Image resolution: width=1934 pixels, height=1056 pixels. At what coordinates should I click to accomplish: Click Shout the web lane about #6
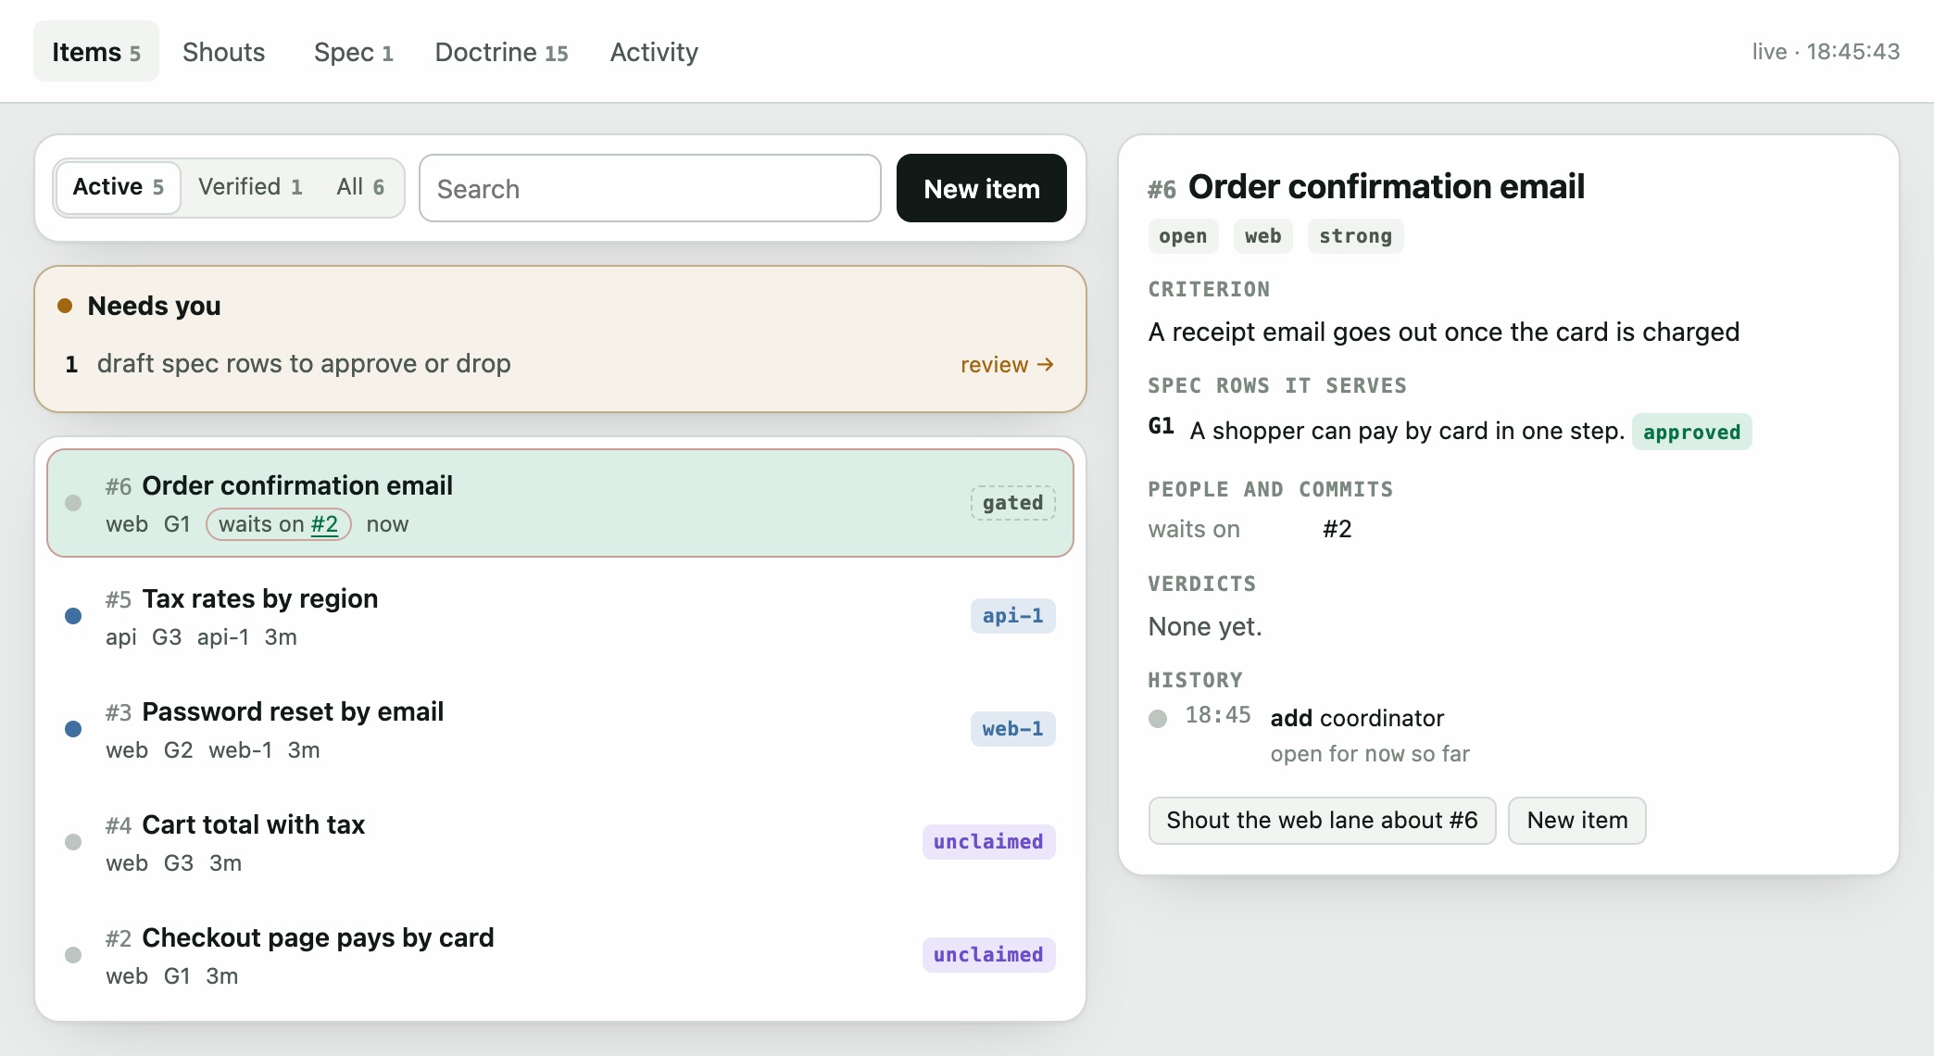pyautogui.click(x=1322, y=821)
